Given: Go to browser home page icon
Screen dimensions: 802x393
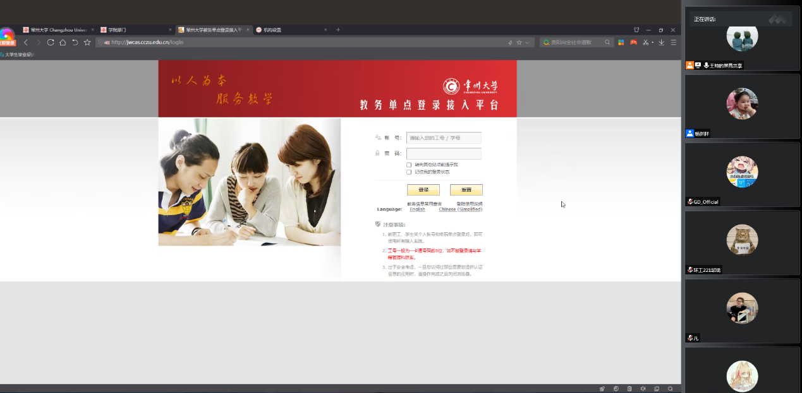Looking at the screenshot, I should click(x=63, y=42).
